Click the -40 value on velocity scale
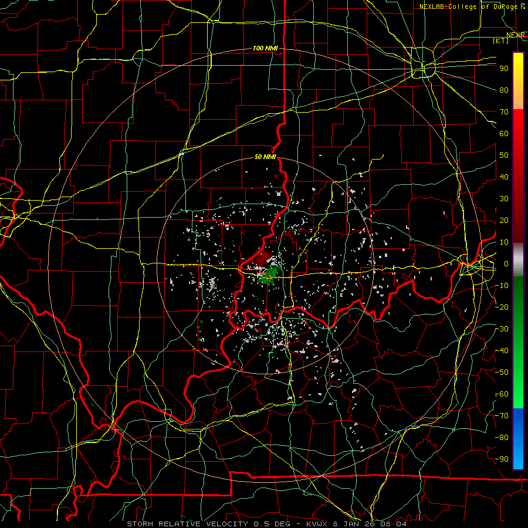The height and width of the screenshot is (528, 528). [x=502, y=351]
